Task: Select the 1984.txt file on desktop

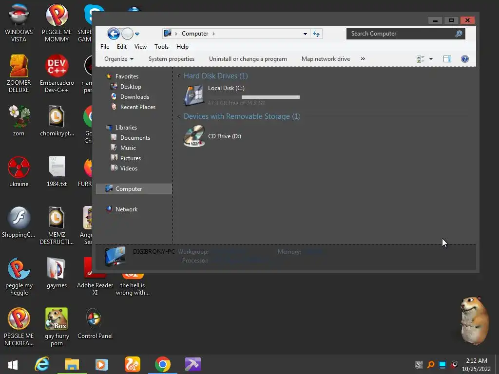Action: [x=57, y=171]
